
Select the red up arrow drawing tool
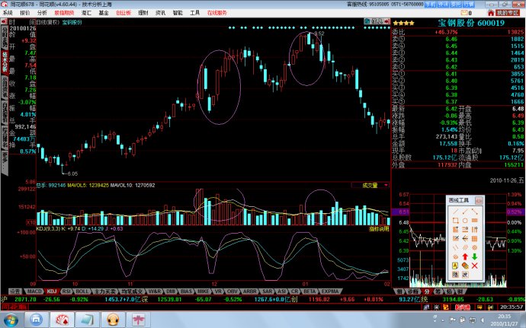464,256
